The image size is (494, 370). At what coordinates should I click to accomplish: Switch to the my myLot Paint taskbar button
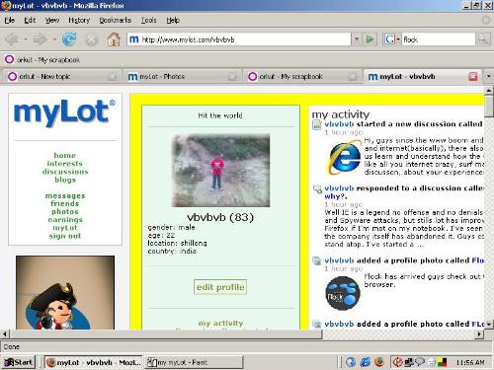click(194, 362)
